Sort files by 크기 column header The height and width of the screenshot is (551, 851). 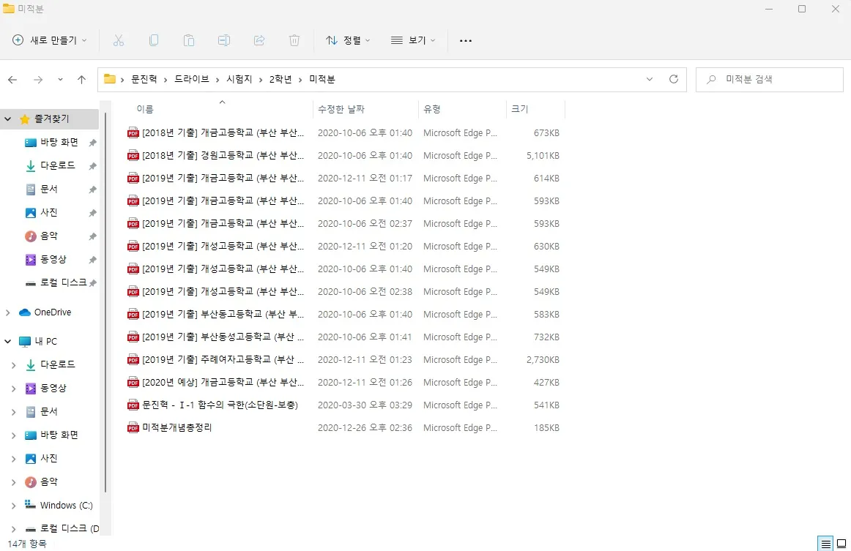[519, 109]
